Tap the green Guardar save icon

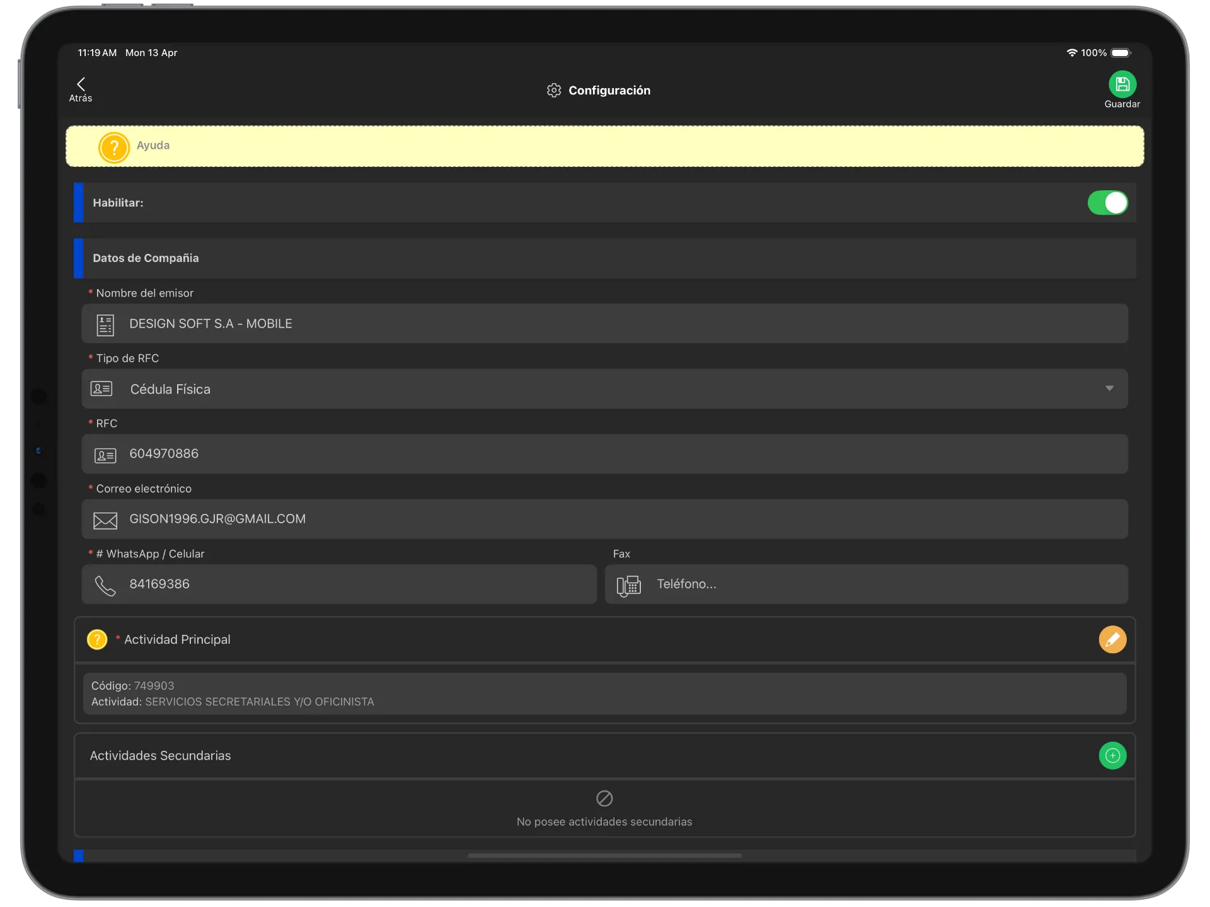1122,83
